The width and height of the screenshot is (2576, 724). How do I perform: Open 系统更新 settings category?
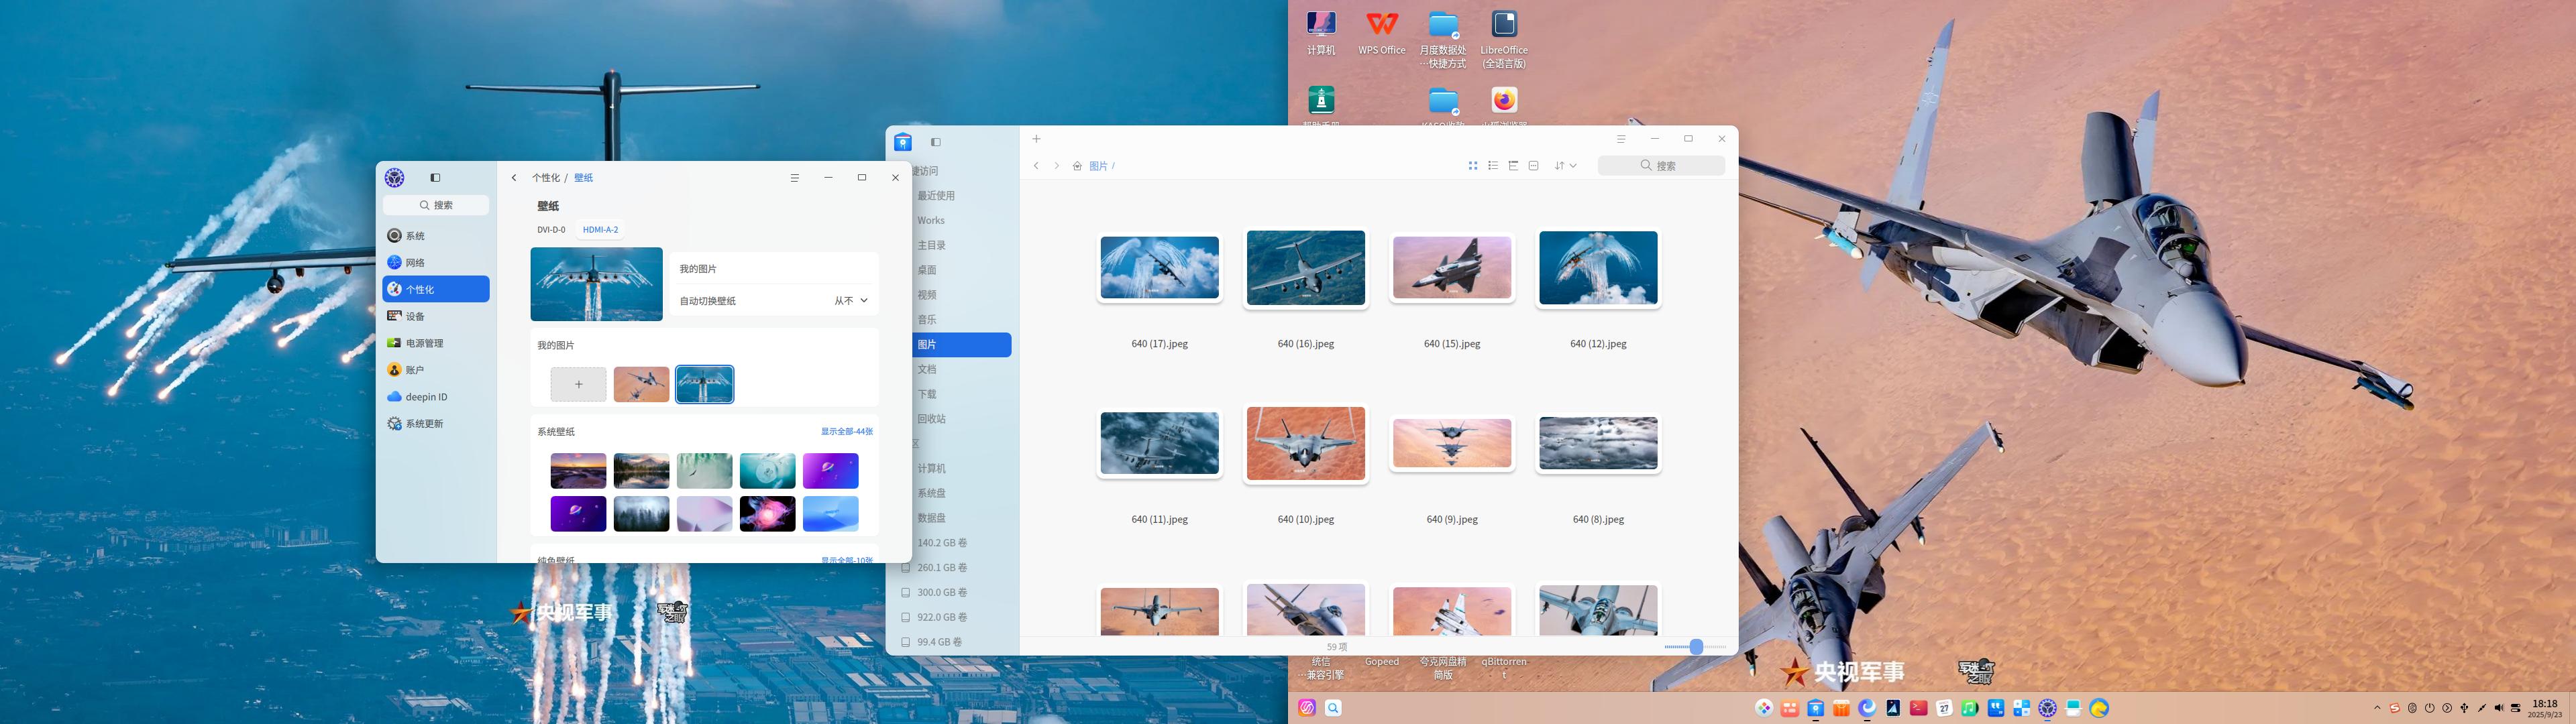436,424
